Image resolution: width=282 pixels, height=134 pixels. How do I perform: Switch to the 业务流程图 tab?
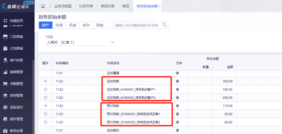(63, 6)
